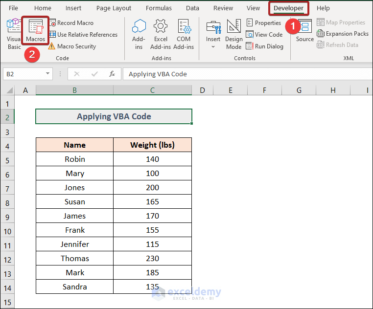Screen dimensions: 373x309
Task: Select row 10 header
Action: click(7, 231)
